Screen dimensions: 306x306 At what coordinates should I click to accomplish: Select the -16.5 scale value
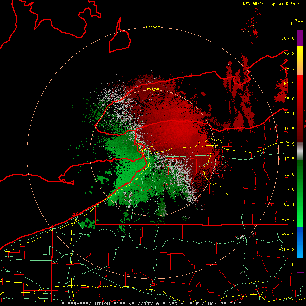pos(288,159)
